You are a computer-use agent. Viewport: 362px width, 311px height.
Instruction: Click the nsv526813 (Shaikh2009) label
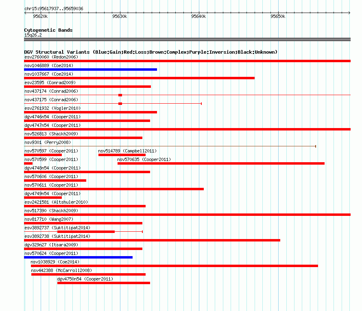51,134
